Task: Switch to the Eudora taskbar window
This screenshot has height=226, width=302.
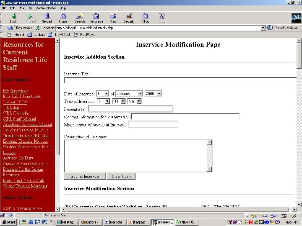Action: pyautogui.click(x=91, y=222)
